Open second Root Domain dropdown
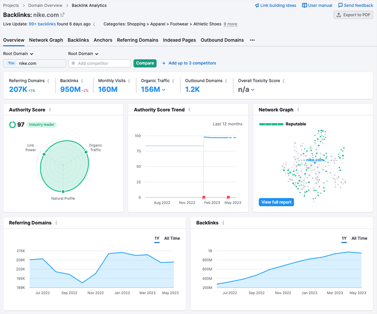 point(83,54)
